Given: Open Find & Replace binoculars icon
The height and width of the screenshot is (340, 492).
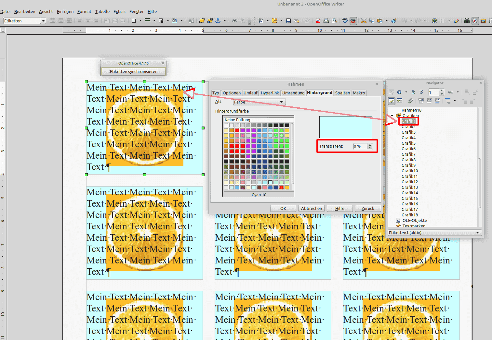Looking at the screenshot, I should click(467, 21).
